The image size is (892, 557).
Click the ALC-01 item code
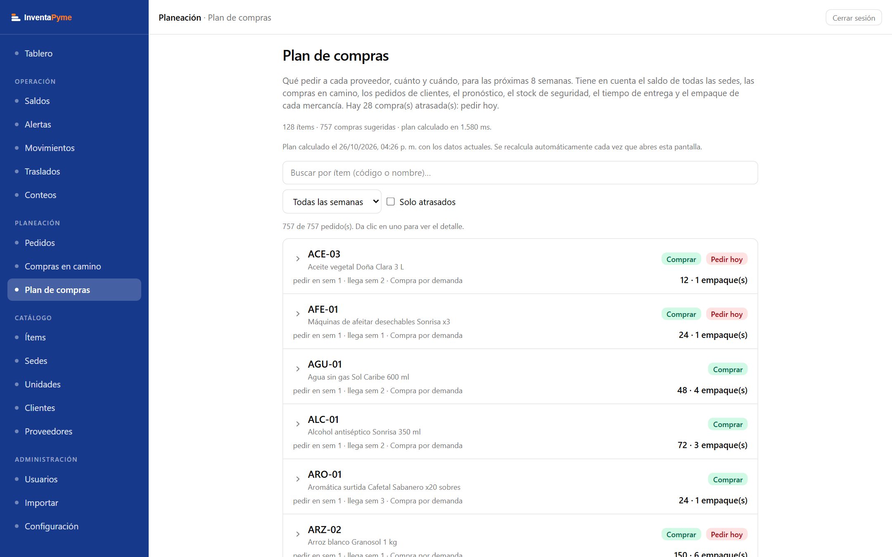(323, 419)
